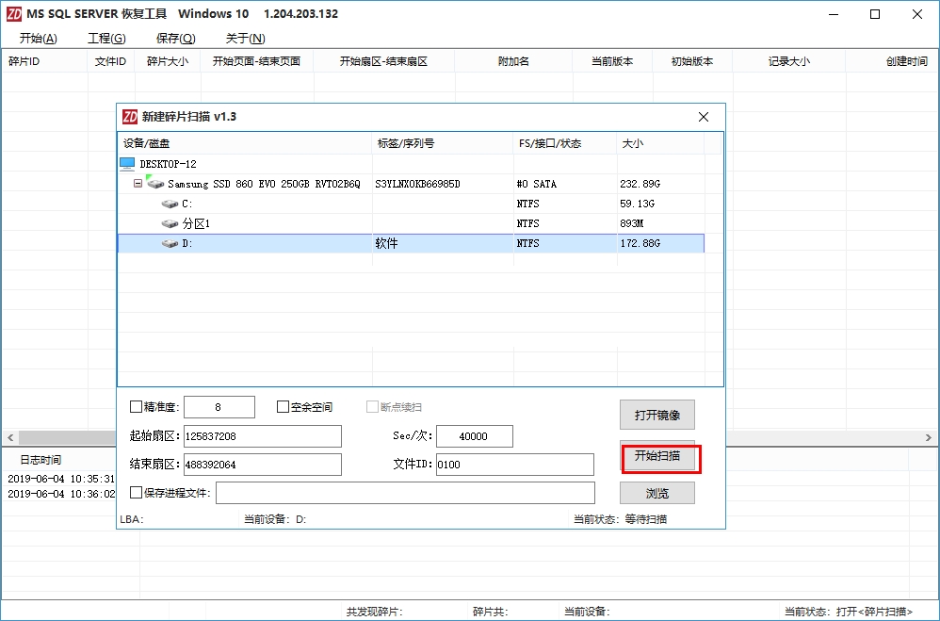Collapse the Samsung SSD tree node

click(138, 183)
